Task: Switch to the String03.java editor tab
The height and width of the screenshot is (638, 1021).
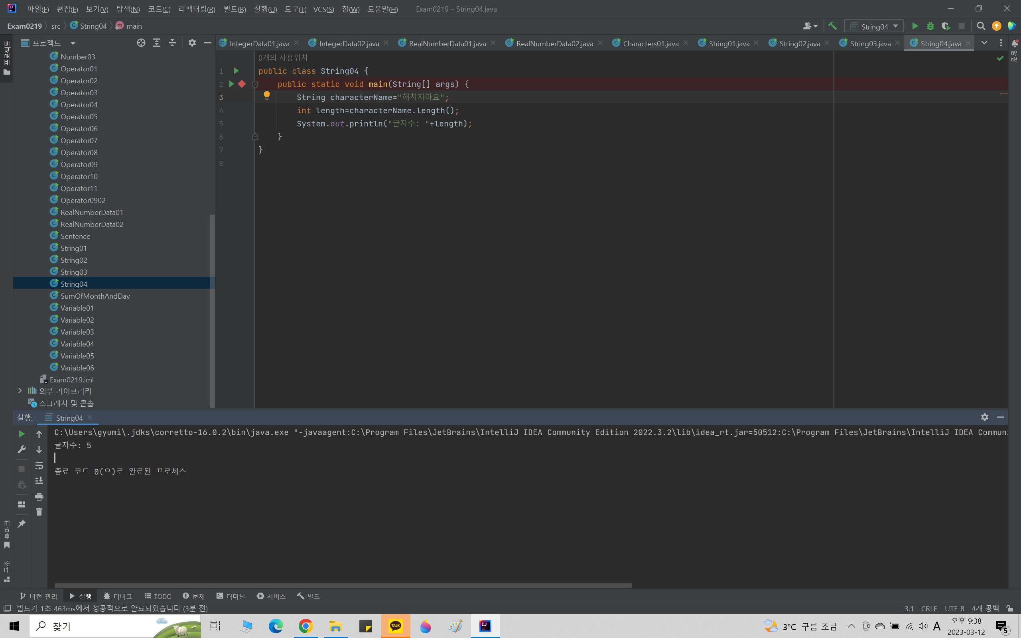Action: click(x=869, y=43)
